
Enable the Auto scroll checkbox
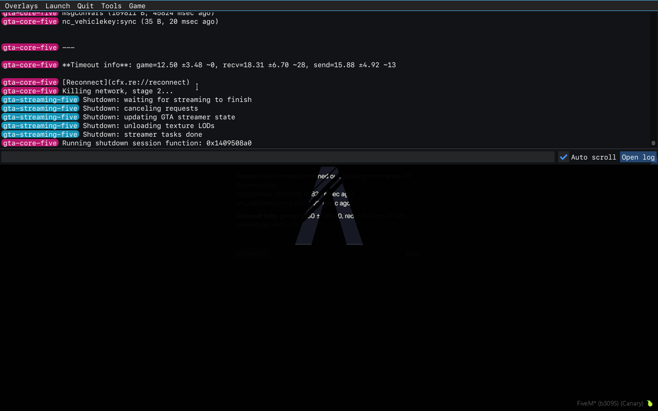click(x=563, y=157)
